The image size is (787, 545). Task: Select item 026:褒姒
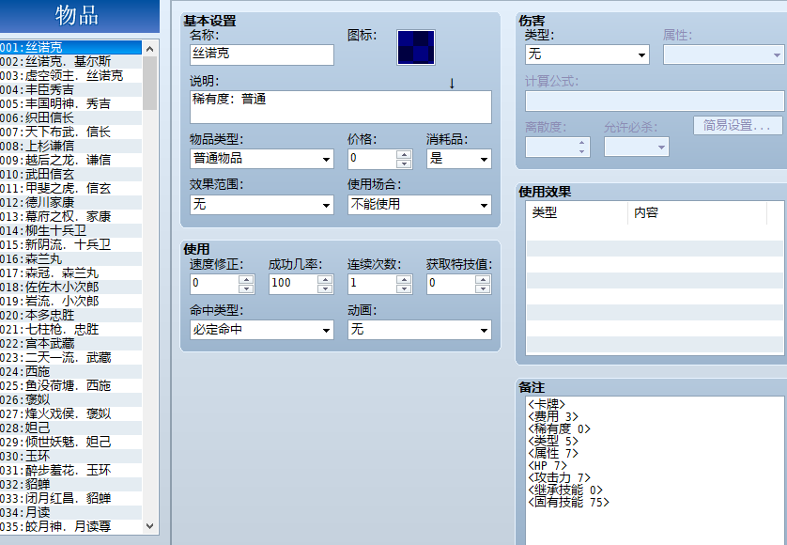(70, 399)
